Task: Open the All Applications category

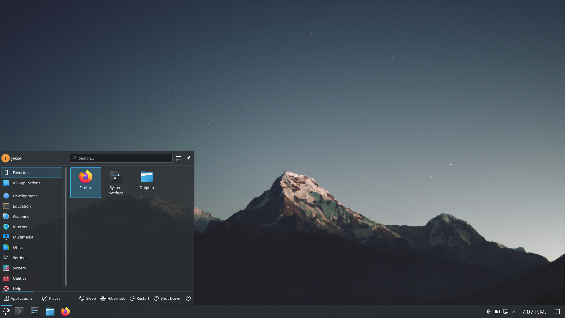Action: pyautogui.click(x=32, y=183)
